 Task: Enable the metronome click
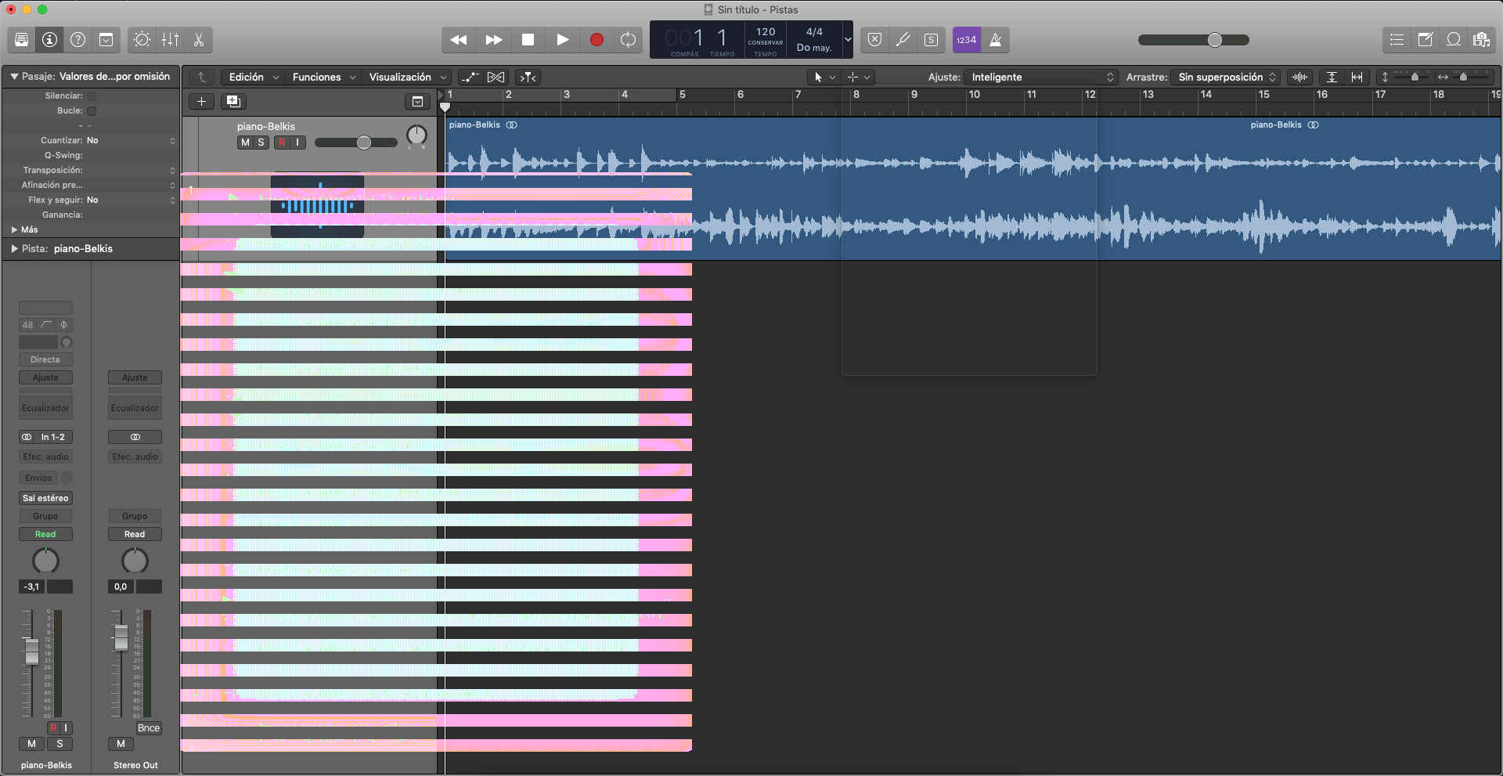(x=996, y=40)
